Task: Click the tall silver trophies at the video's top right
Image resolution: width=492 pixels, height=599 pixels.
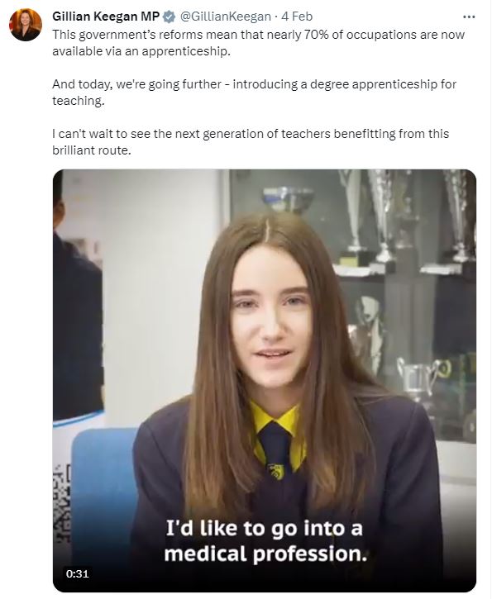Action: point(407,218)
